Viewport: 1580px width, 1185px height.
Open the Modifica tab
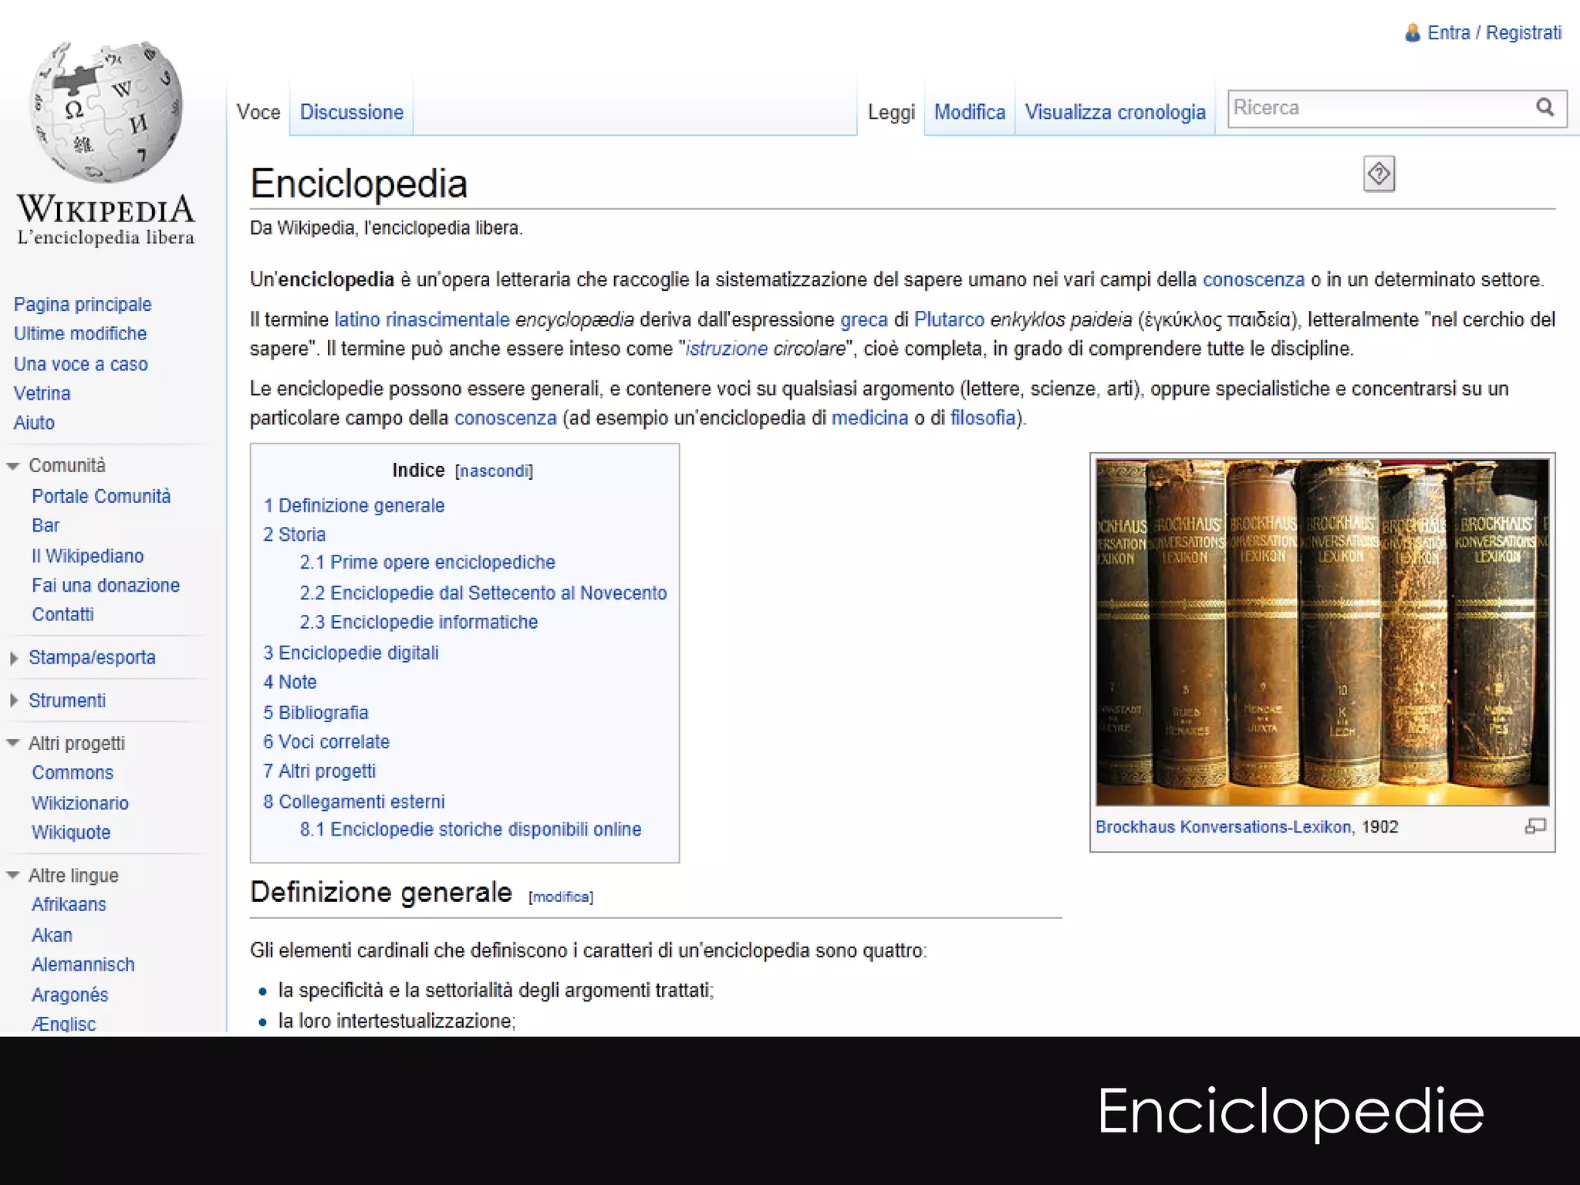tap(970, 112)
